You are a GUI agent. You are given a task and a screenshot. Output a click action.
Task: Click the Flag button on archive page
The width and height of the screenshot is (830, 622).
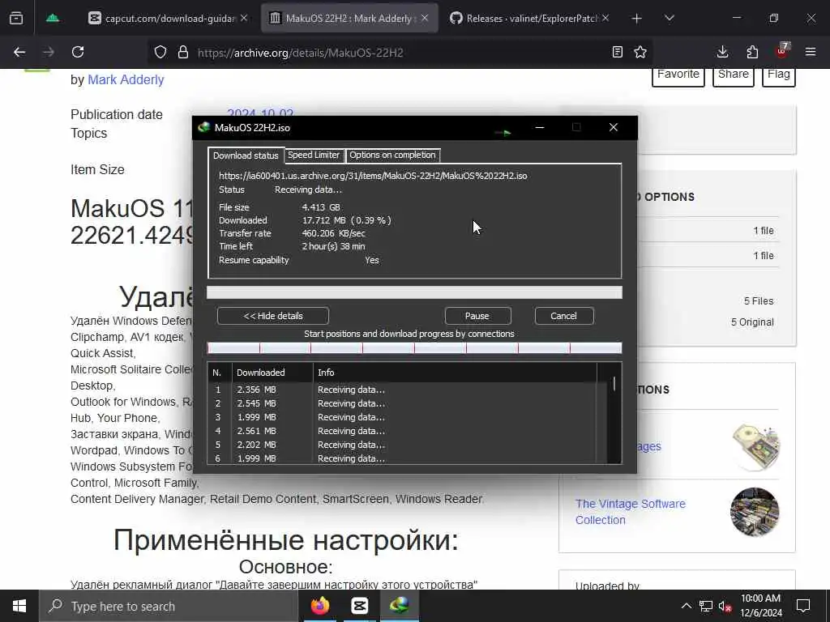(x=779, y=77)
